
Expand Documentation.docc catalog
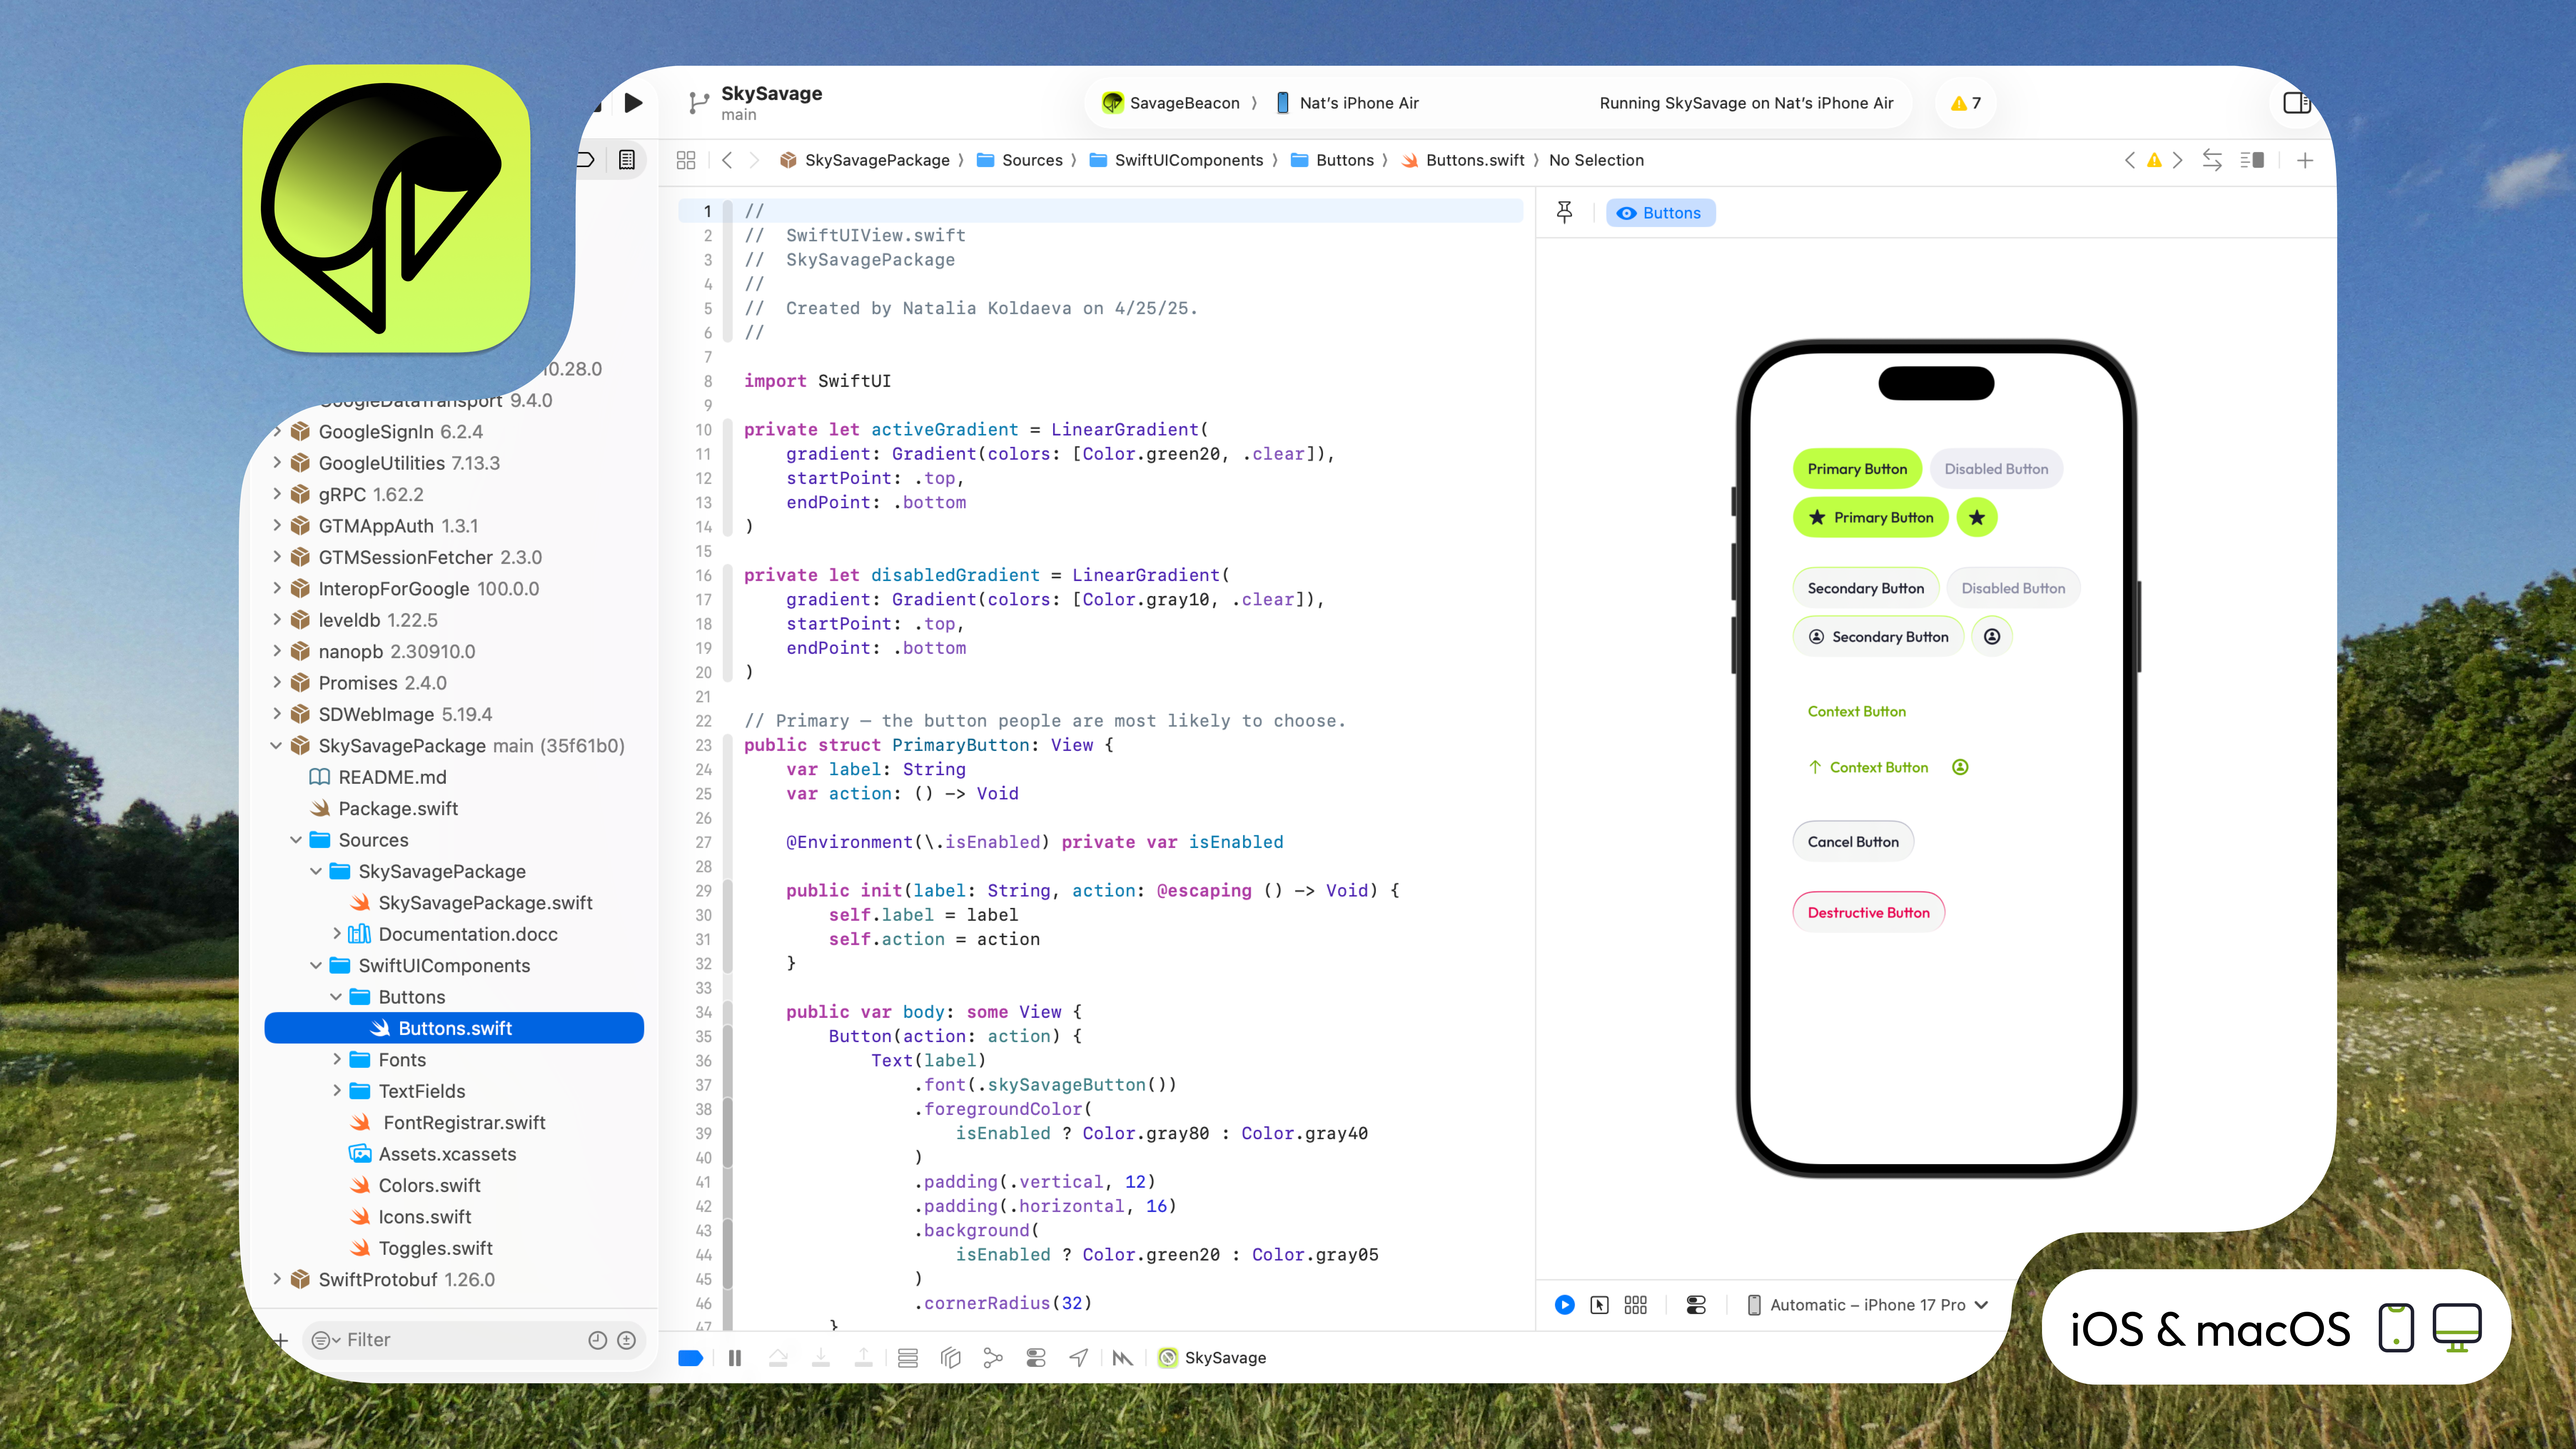(337, 934)
